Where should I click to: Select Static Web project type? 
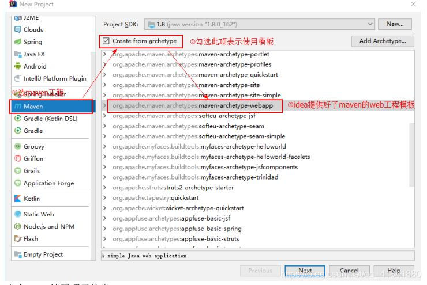pyautogui.click(x=52, y=214)
